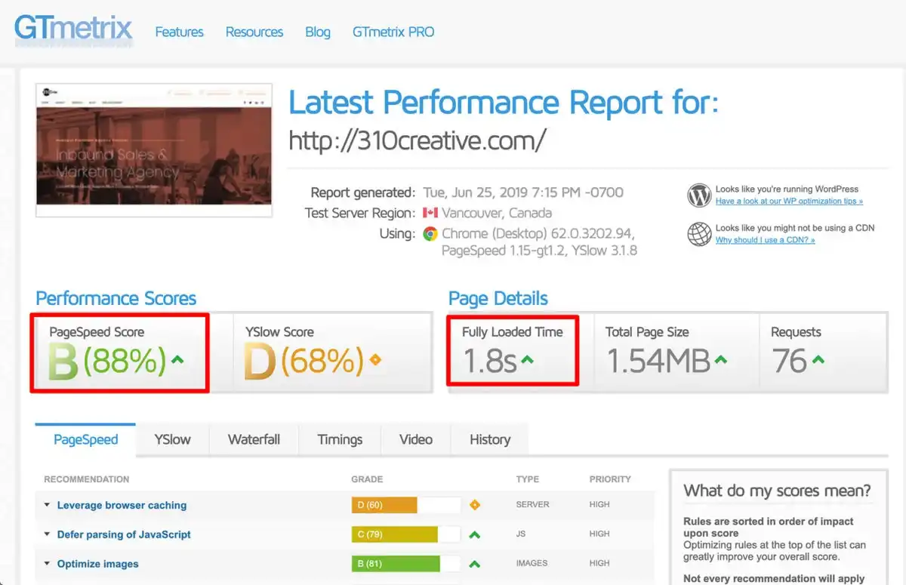Open the Video tab
The height and width of the screenshot is (585, 906).
coord(416,440)
